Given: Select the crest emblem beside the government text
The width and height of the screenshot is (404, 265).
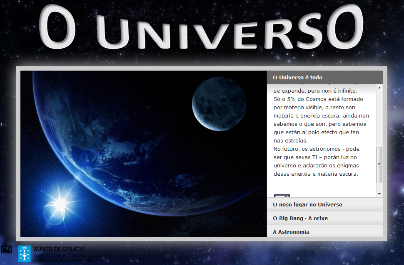Looking at the screenshot, I should click(25, 252).
